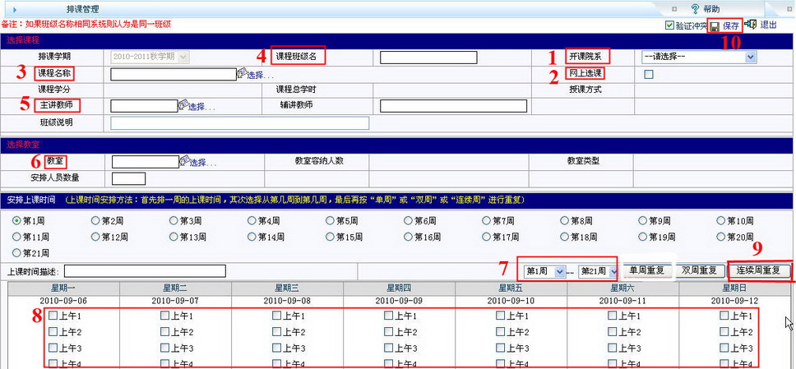Click the select icon beside 教室 field

pyautogui.click(x=184, y=162)
